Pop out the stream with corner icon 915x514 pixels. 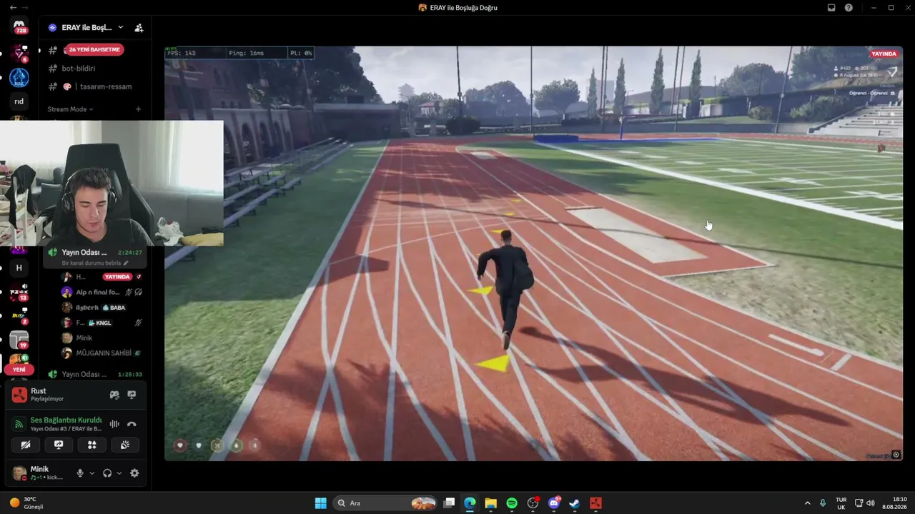pyautogui.click(x=896, y=455)
